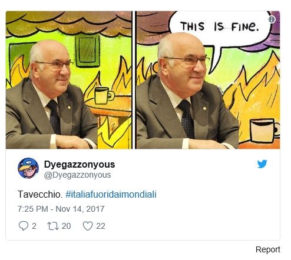Click the reply count number 2
The width and height of the screenshot is (291, 260).
(x=34, y=226)
